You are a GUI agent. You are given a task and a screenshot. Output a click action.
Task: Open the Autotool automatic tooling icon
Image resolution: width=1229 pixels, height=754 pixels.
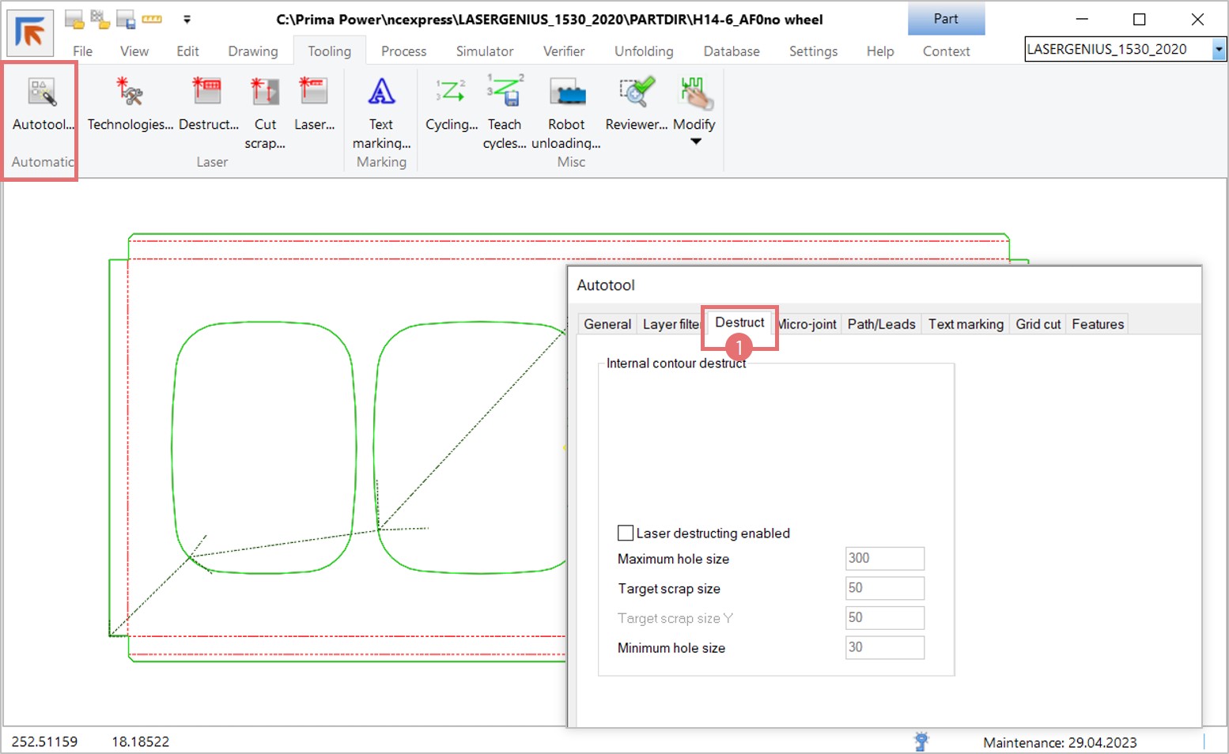42,93
